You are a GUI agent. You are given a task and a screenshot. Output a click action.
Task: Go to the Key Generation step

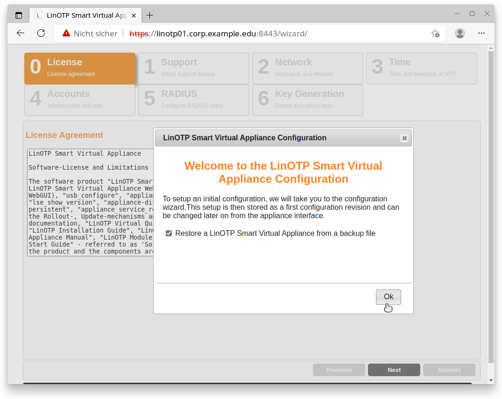click(x=307, y=100)
